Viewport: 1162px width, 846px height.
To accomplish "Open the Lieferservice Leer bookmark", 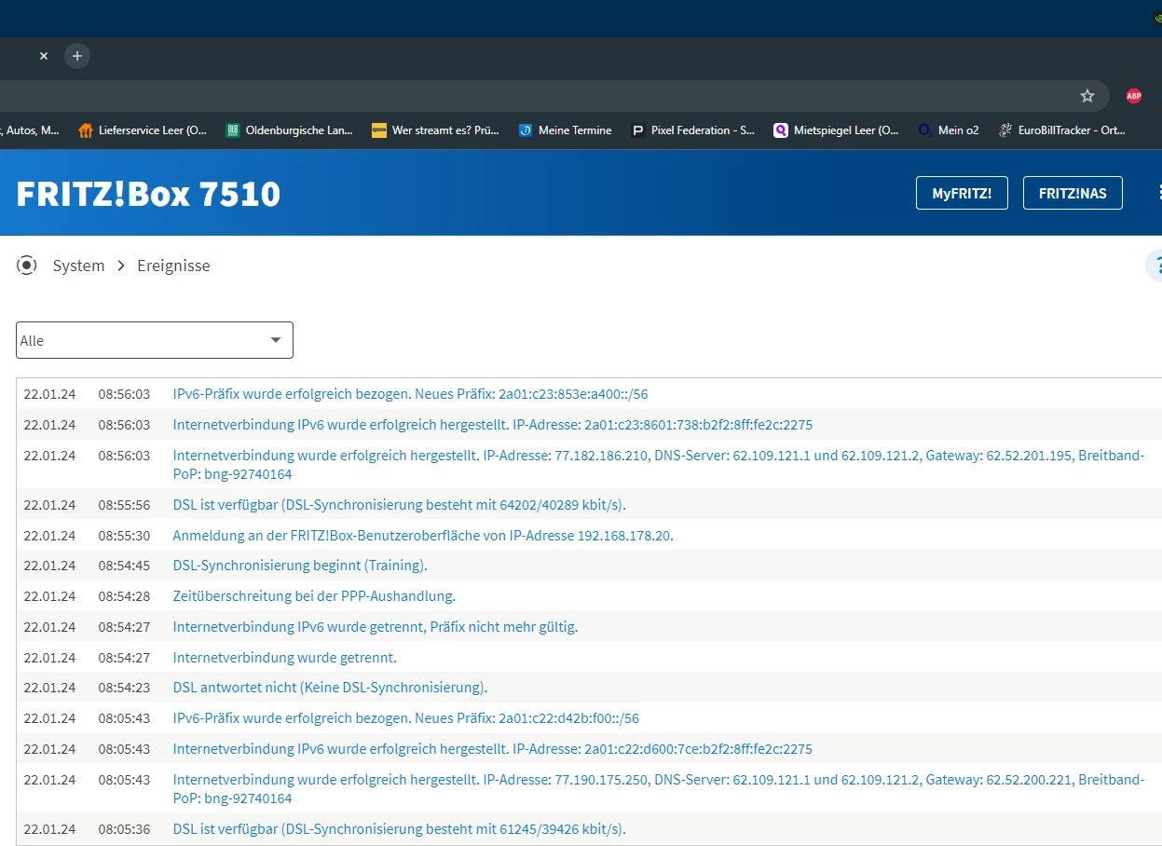I will pos(143,130).
